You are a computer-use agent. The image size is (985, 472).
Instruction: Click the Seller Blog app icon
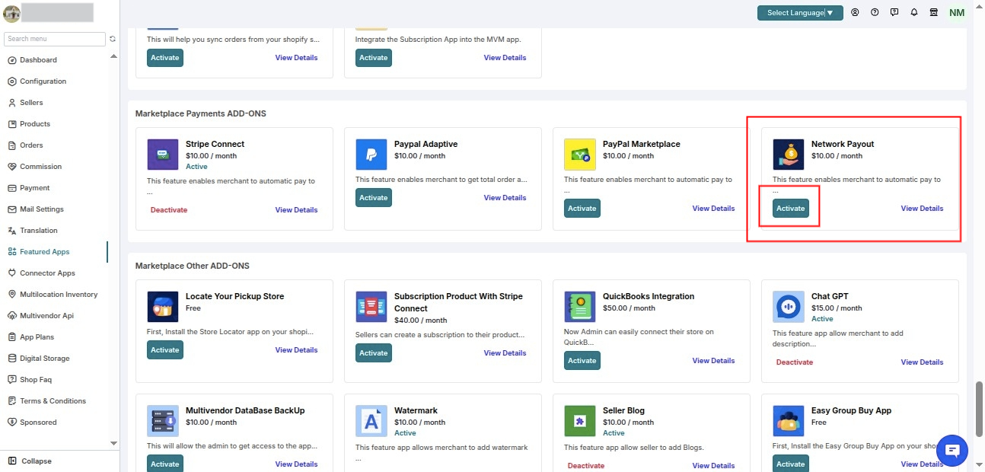coord(580,421)
